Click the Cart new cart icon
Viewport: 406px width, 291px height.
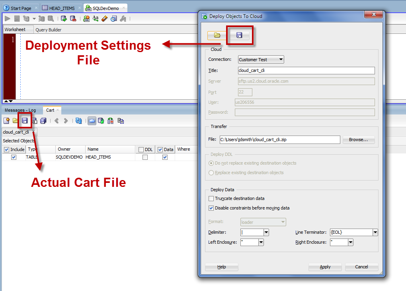(x=6, y=121)
